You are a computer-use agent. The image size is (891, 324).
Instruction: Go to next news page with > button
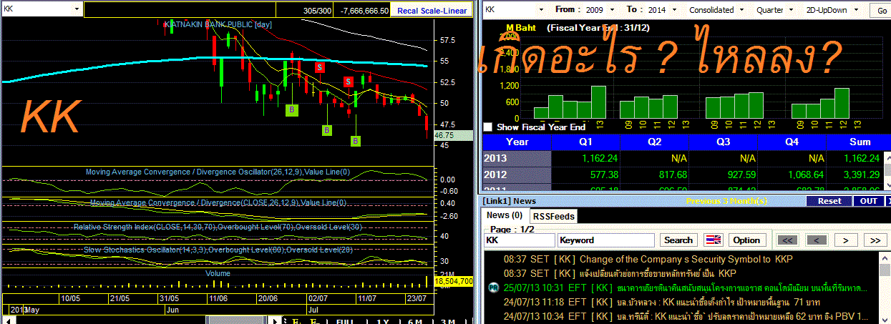[846, 240]
